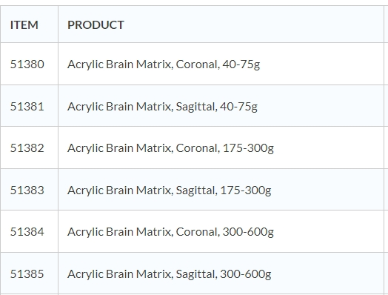Click the empty cell area in 51382 row

coord(329,147)
